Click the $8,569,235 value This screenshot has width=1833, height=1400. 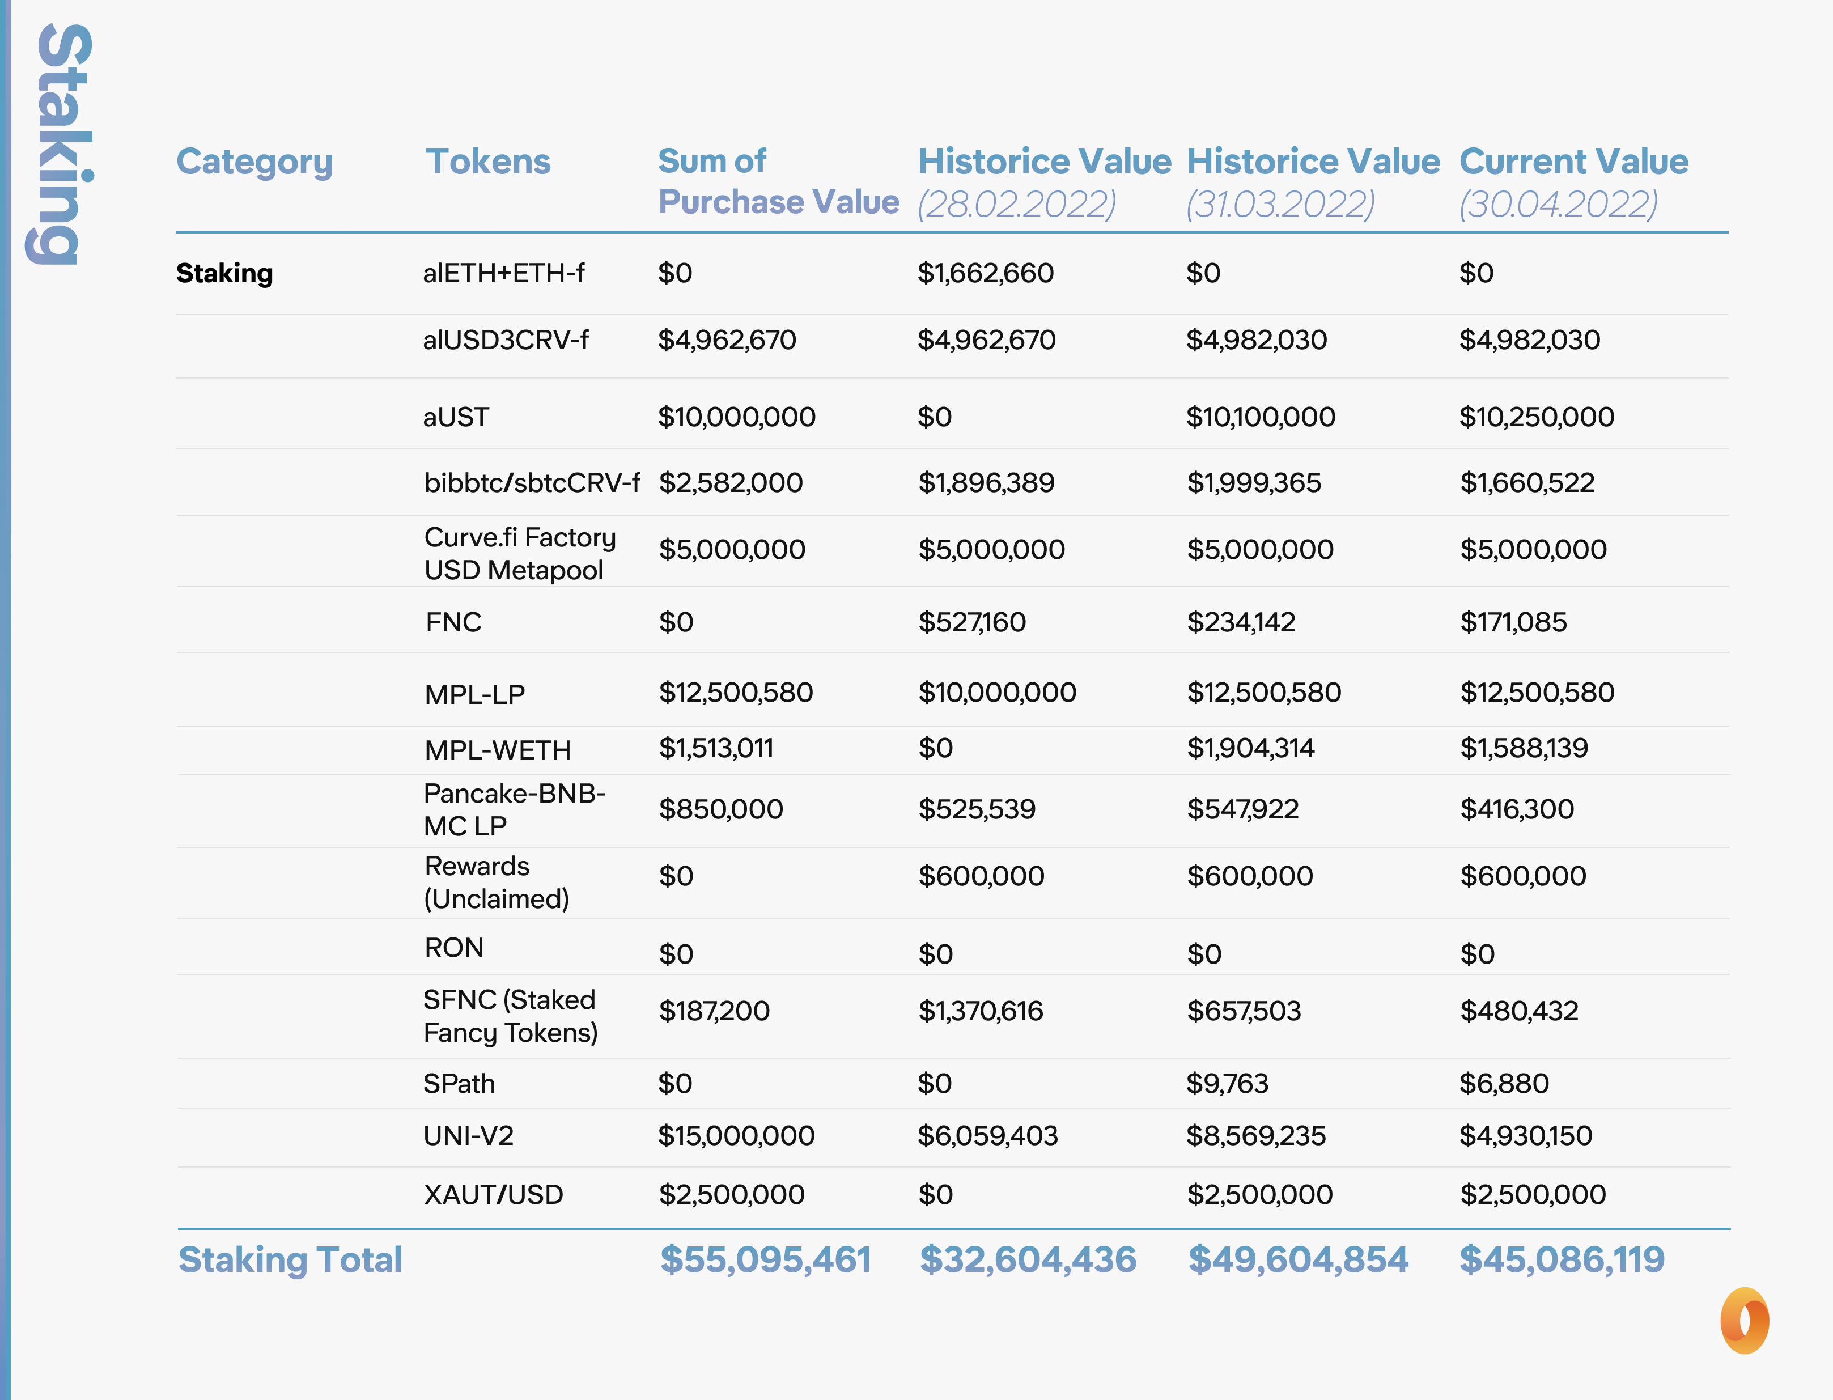(x=1255, y=1136)
